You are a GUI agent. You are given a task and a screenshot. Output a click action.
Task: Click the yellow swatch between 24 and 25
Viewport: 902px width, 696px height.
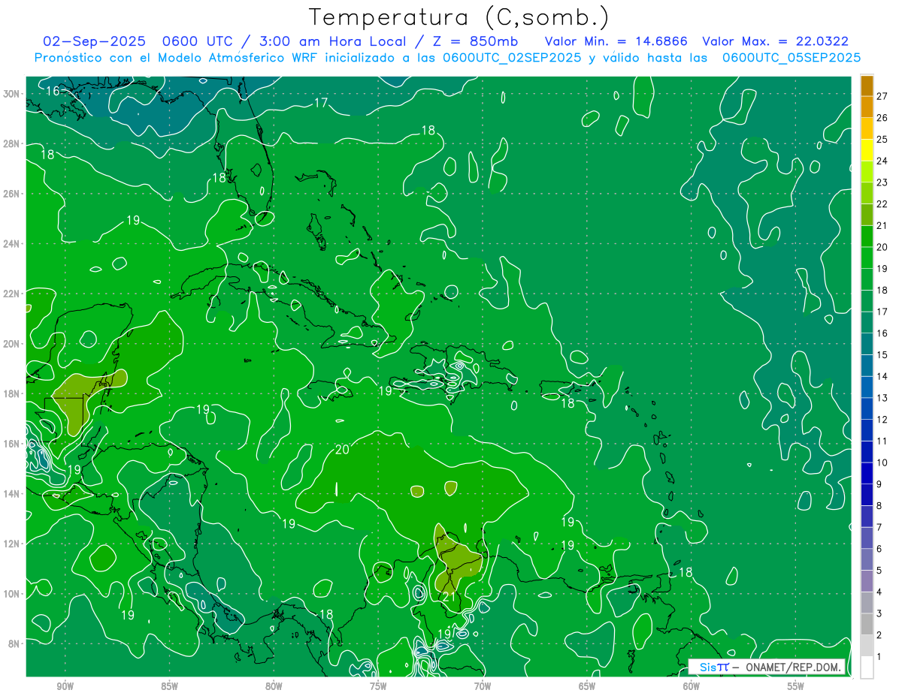click(867, 150)
